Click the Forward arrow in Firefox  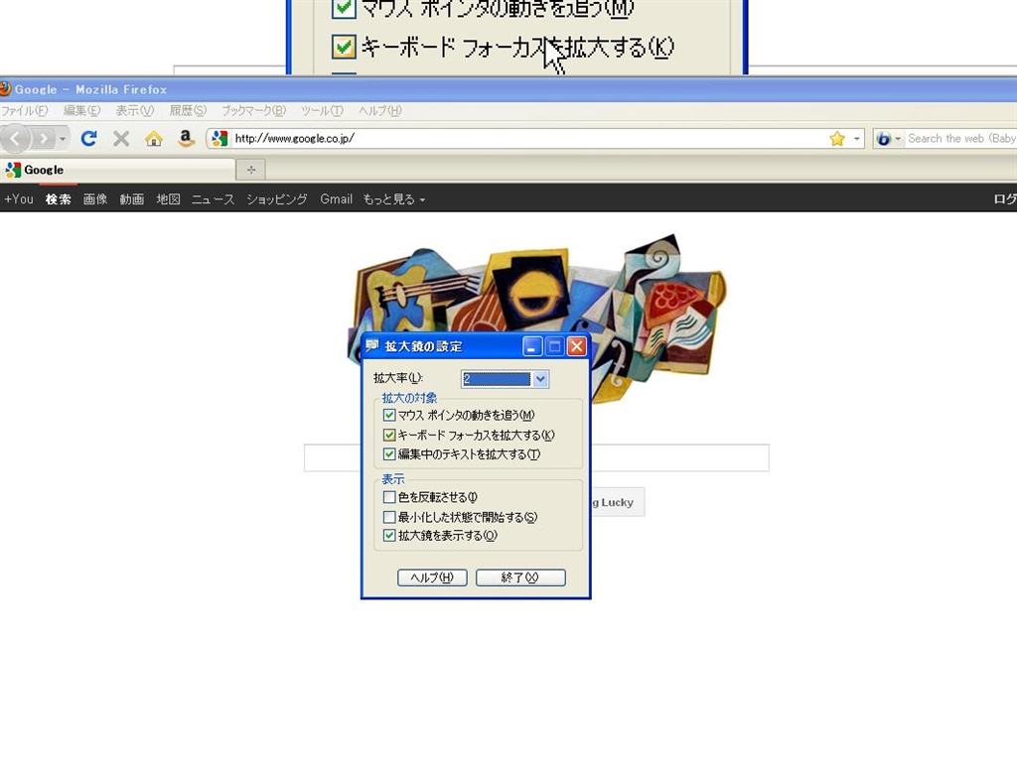[43, 138]
